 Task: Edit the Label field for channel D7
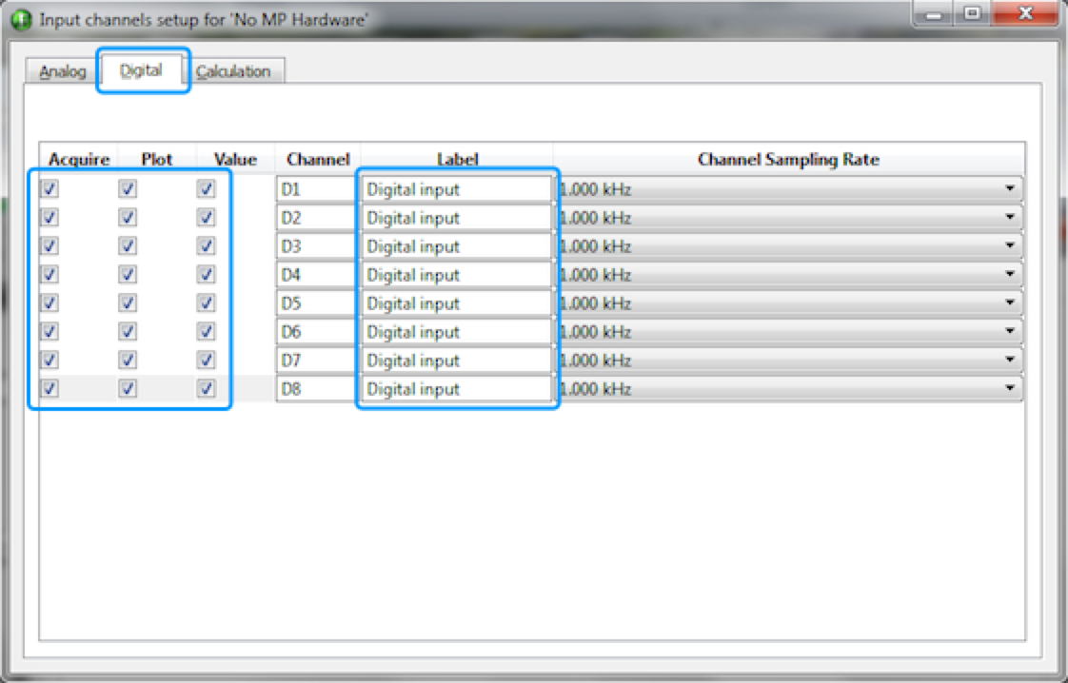[455, 361]
